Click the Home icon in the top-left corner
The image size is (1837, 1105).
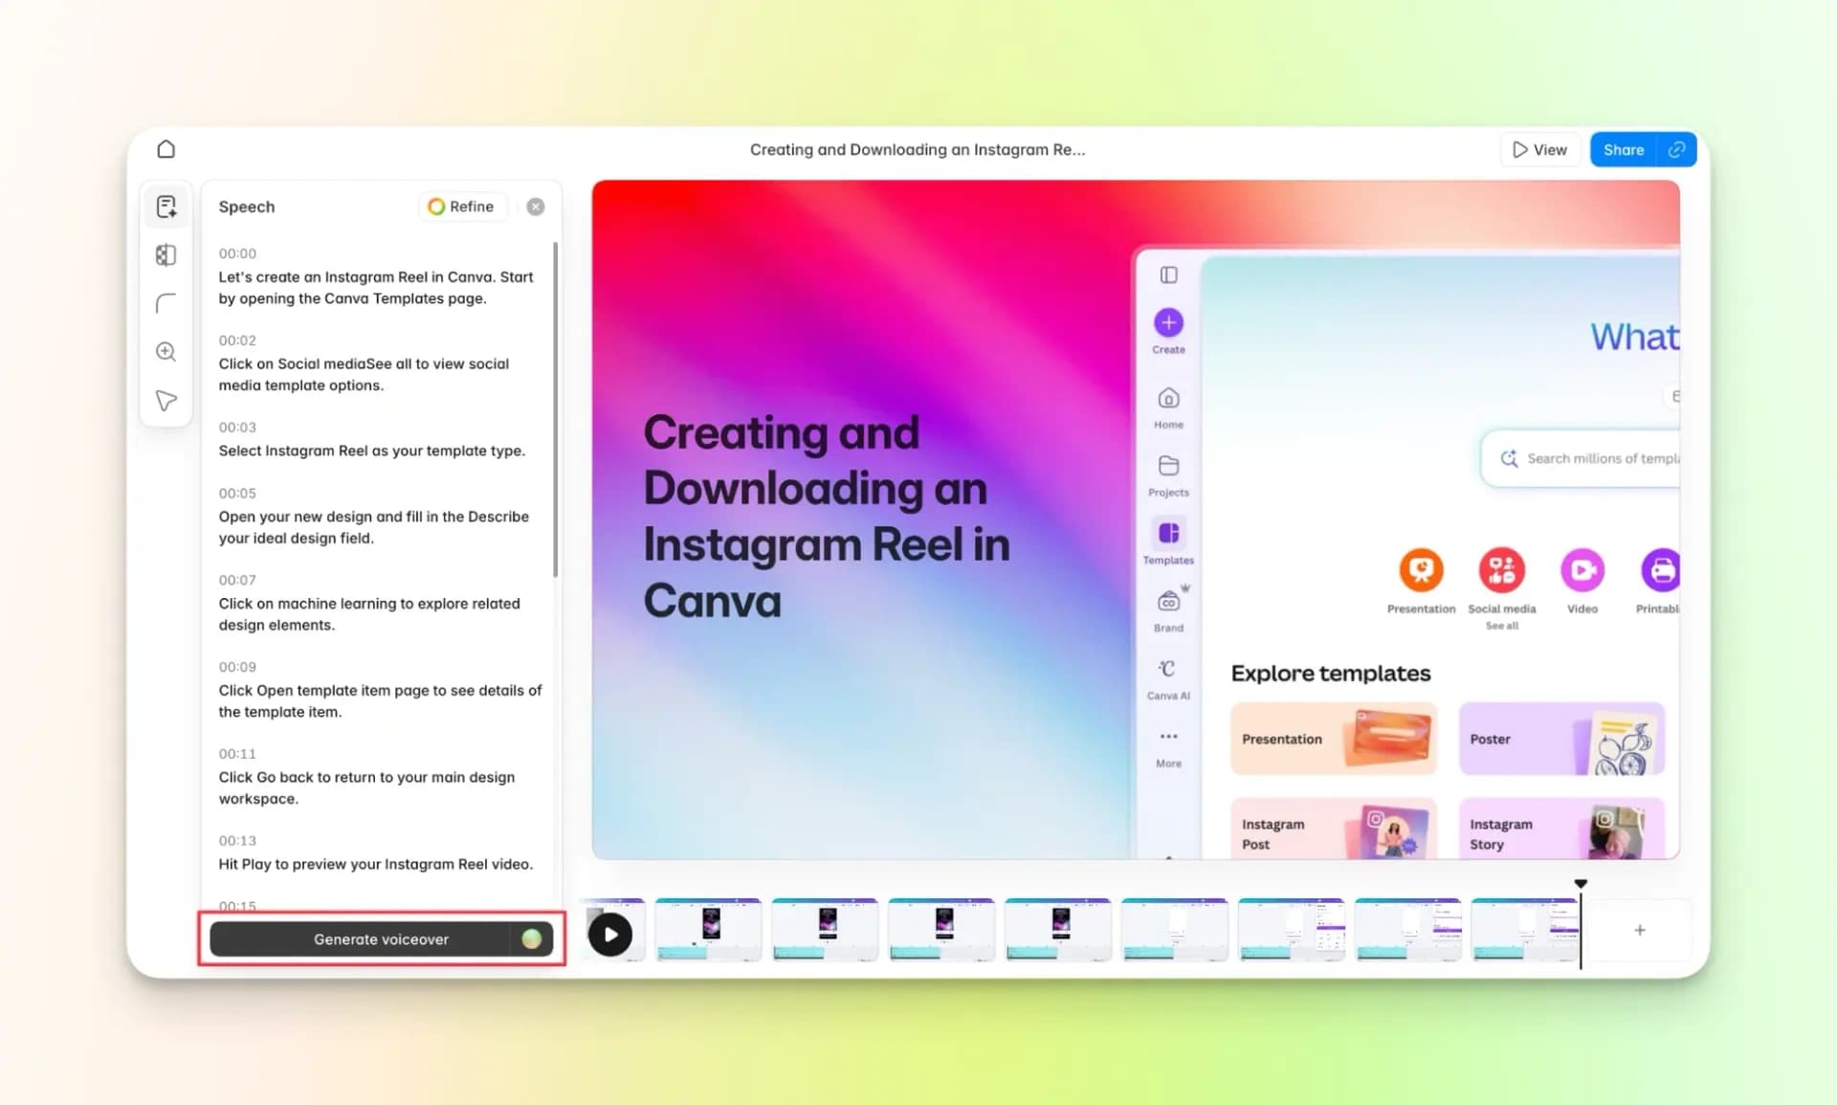pos(166,149)
